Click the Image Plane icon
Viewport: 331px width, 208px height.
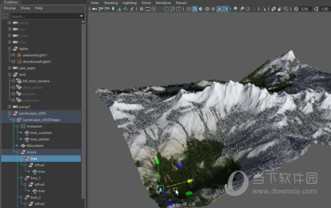click(119, 9)
